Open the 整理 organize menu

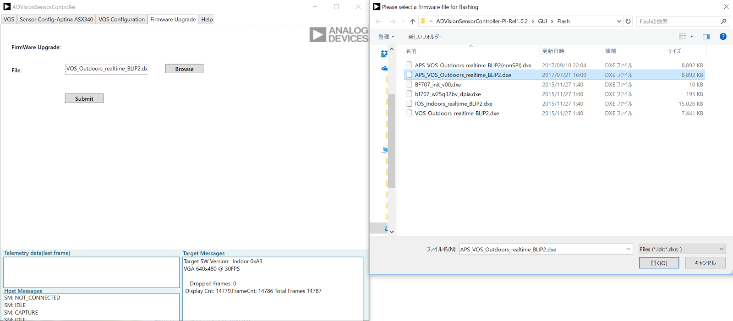tap(386, 37)
